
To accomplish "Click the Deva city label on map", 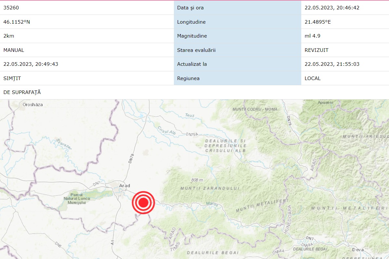I will pyautogui.click(x=358, y=250).
